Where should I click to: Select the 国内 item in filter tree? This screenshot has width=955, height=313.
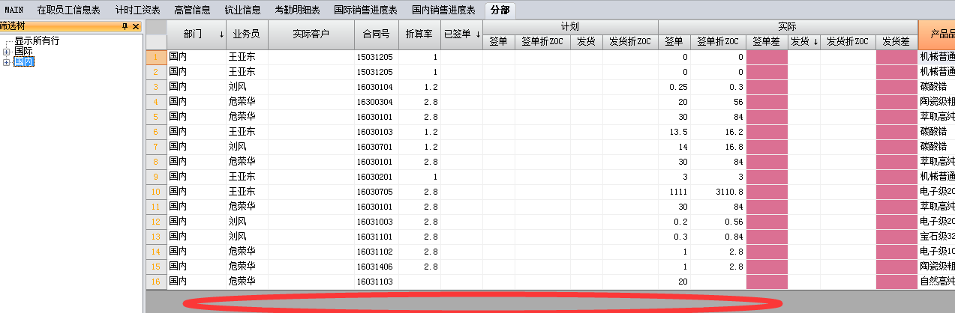point(24,62)
